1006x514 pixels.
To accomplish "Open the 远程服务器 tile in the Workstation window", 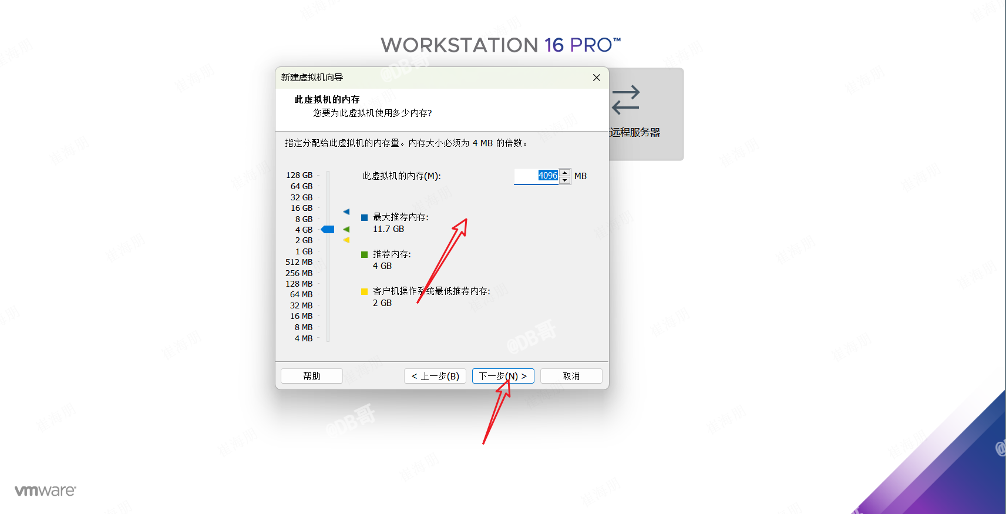I will click(x=646, y=114).
